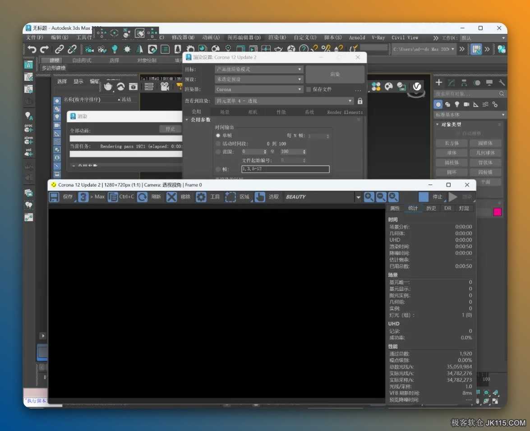
Task: Click the teapot render icon in floating toolbar
Action: tap(108, 87)
